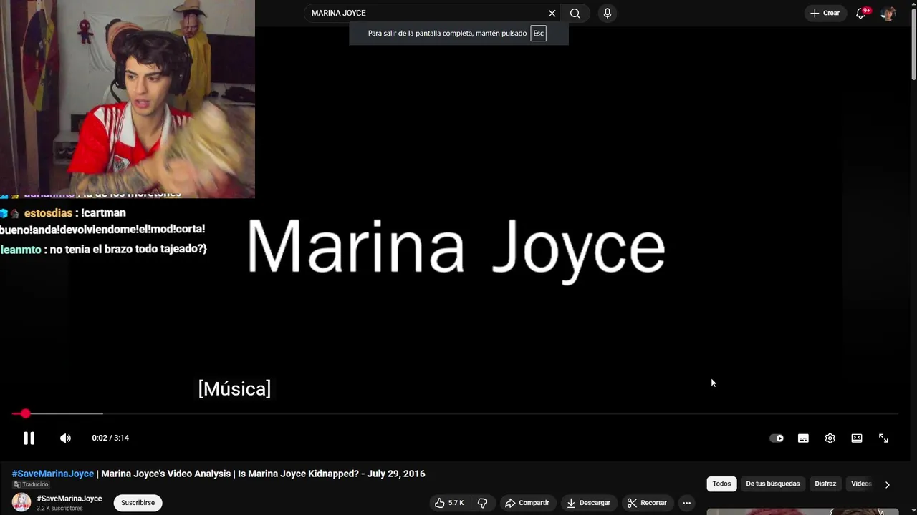Select the Disfraz filter chip
917x515 pixels.
point(825,484)
